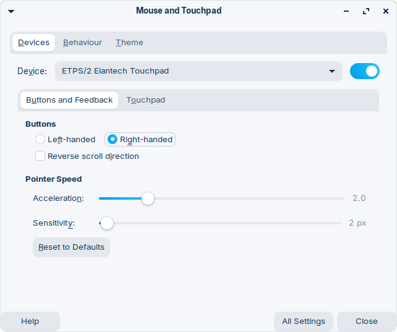Click Reset to Defaults button
Image resolution: width=397 pixels, height=332 pixels.
pyautogui.click(x=71, y=247)
